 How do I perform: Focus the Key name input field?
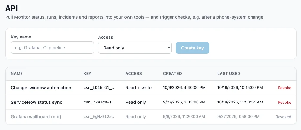point(52,48)
